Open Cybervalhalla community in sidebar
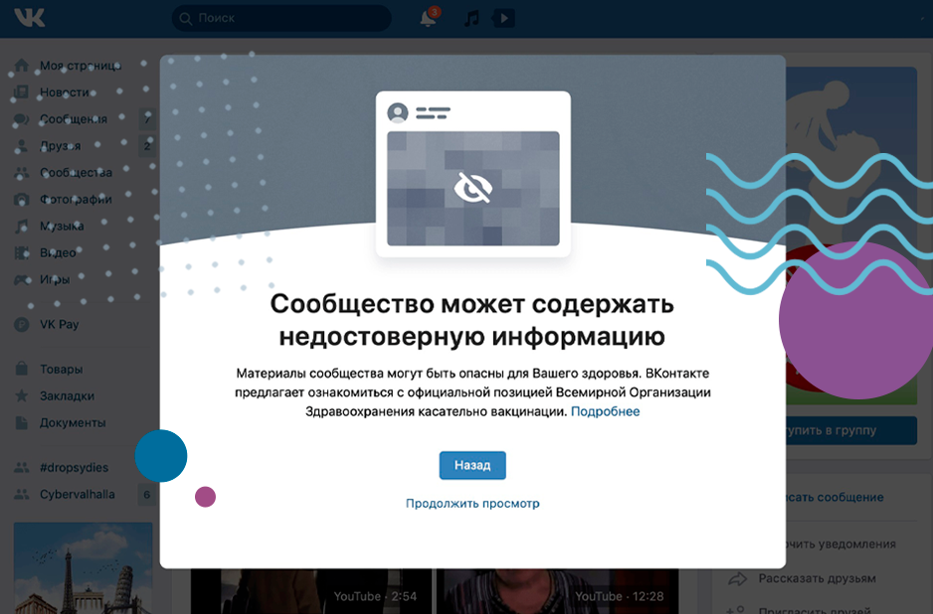933x614 pixels. (78, 495)
